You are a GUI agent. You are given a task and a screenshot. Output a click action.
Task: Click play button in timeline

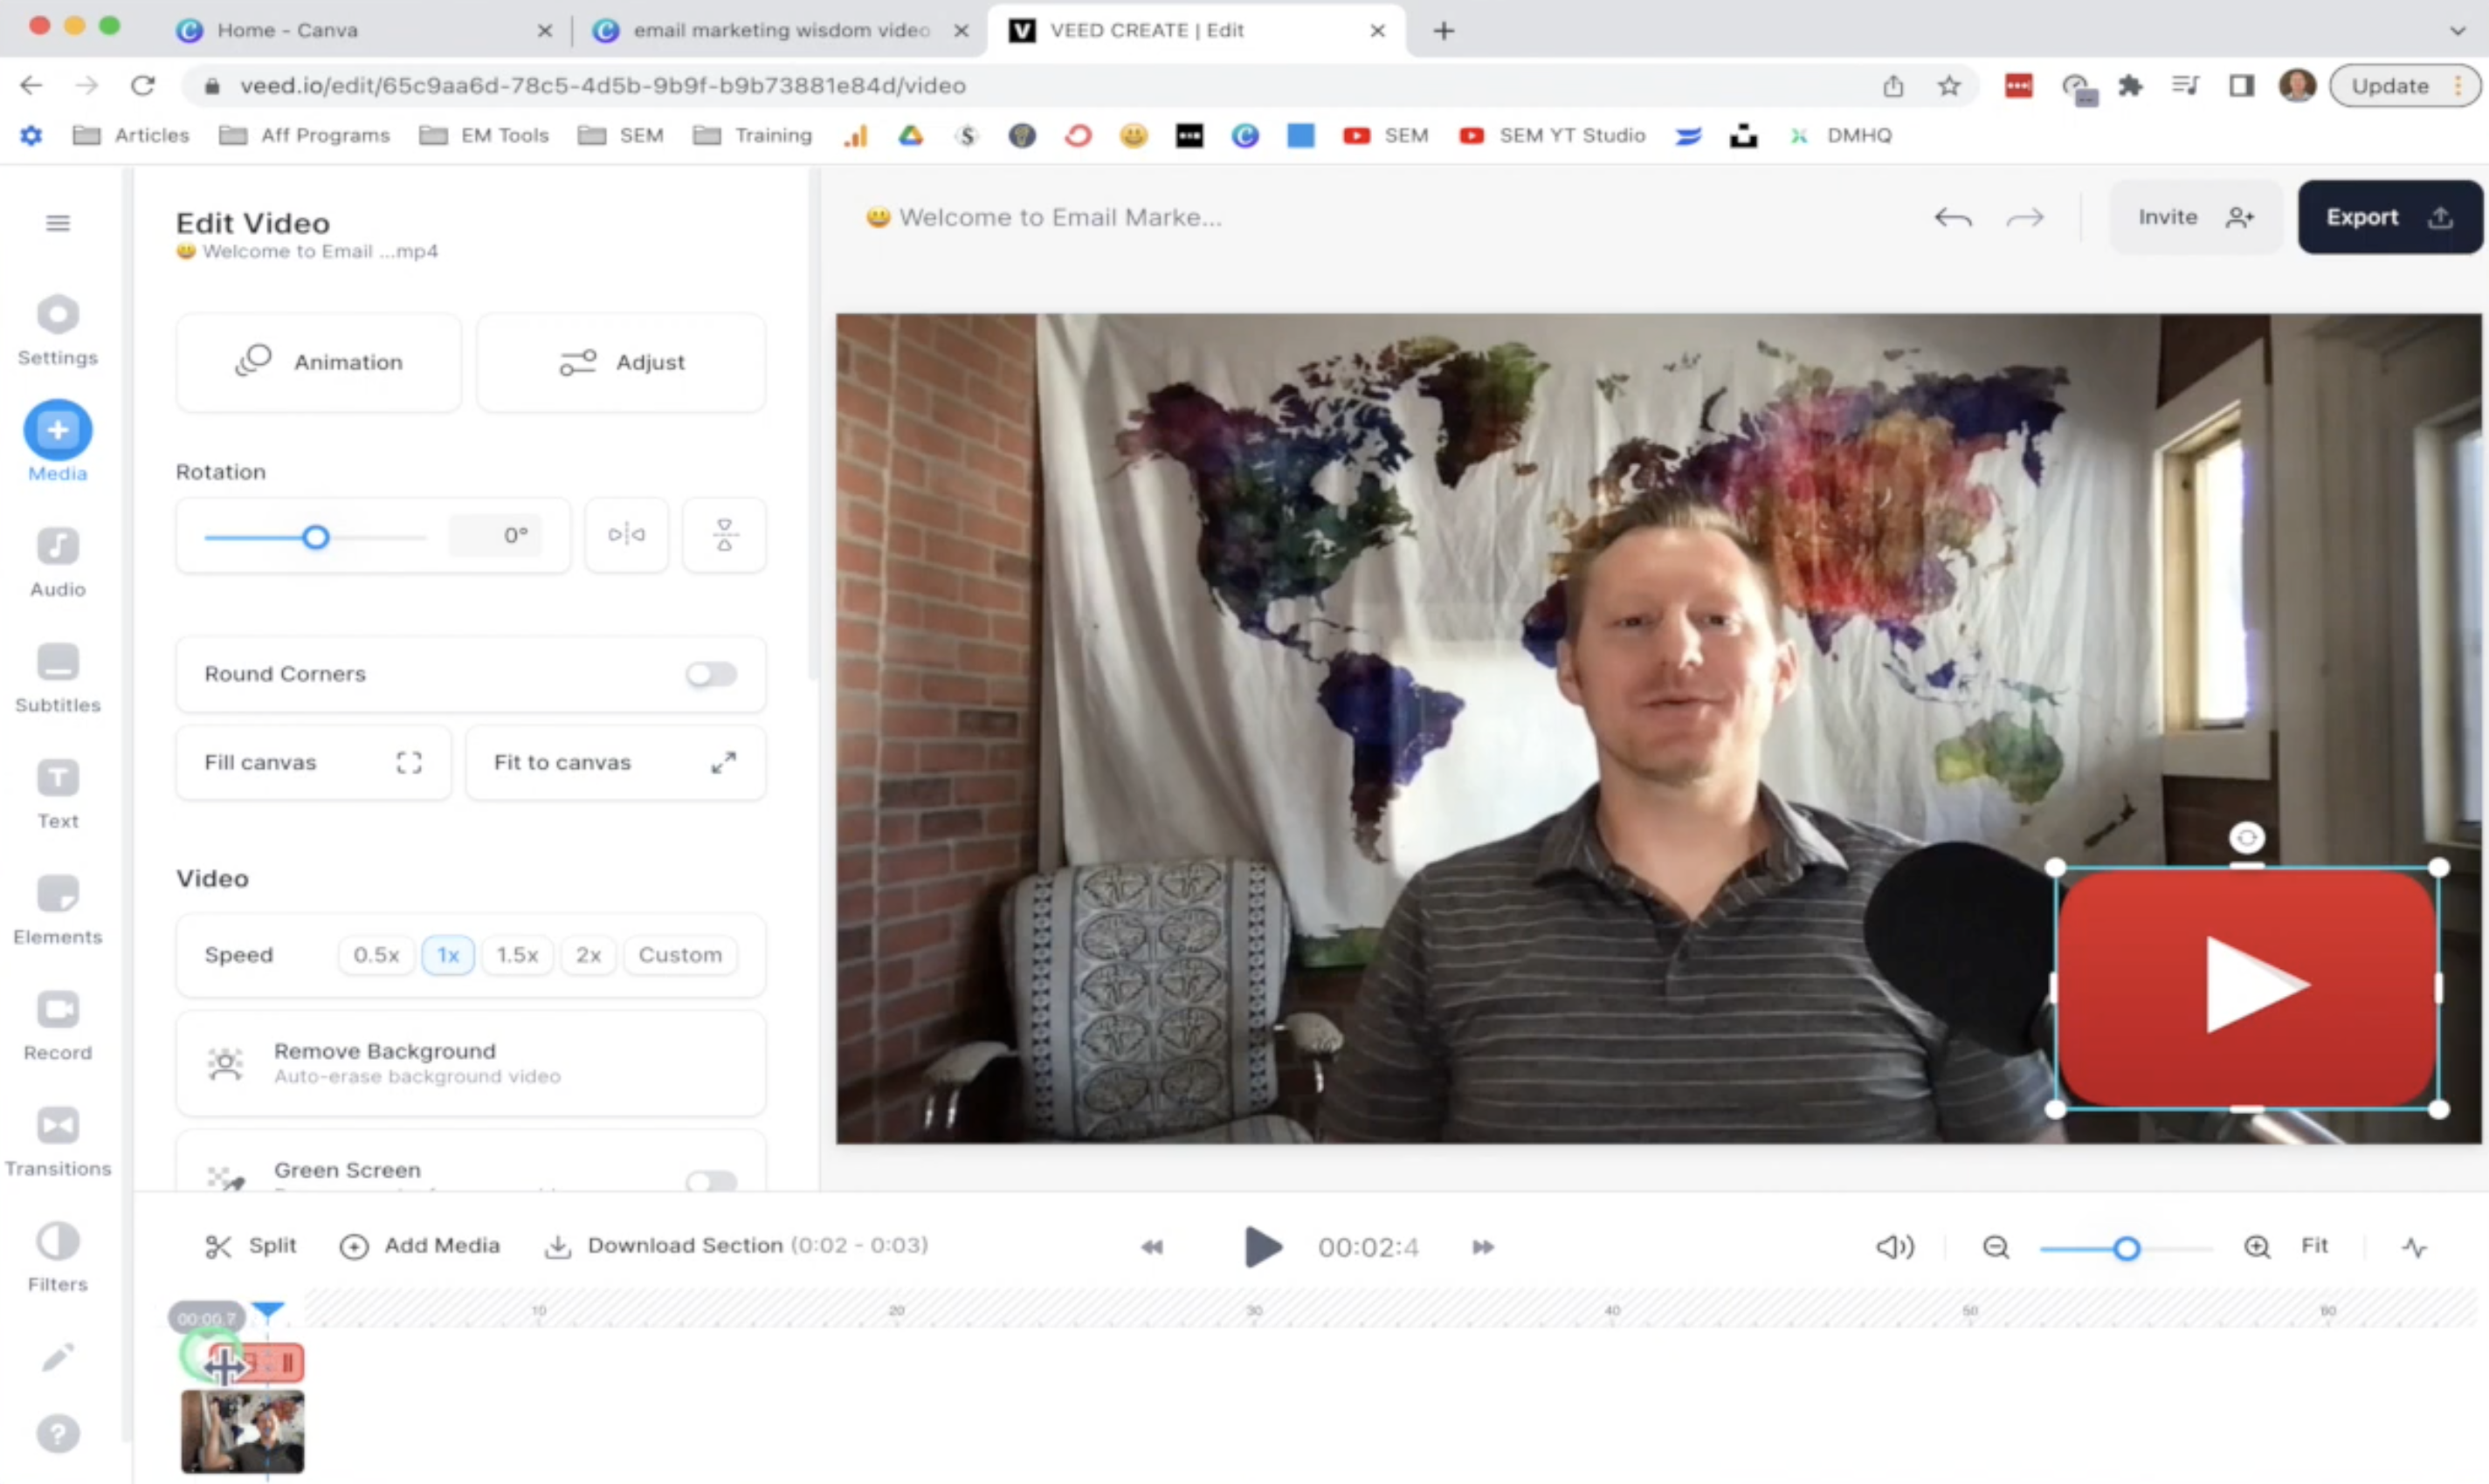click(1259, 1246)
